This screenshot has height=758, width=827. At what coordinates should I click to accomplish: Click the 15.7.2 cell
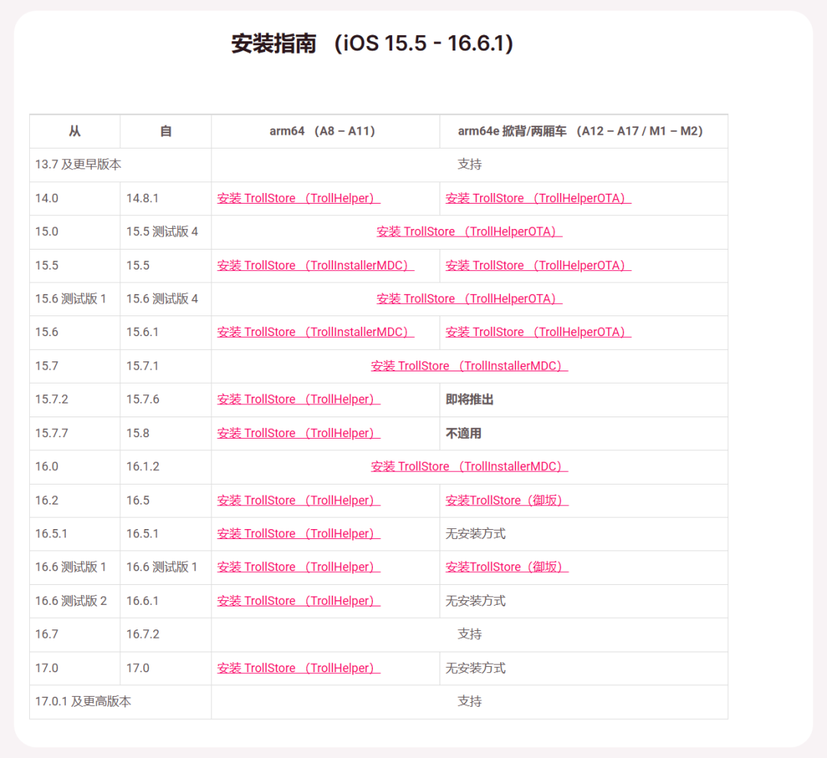75,400
